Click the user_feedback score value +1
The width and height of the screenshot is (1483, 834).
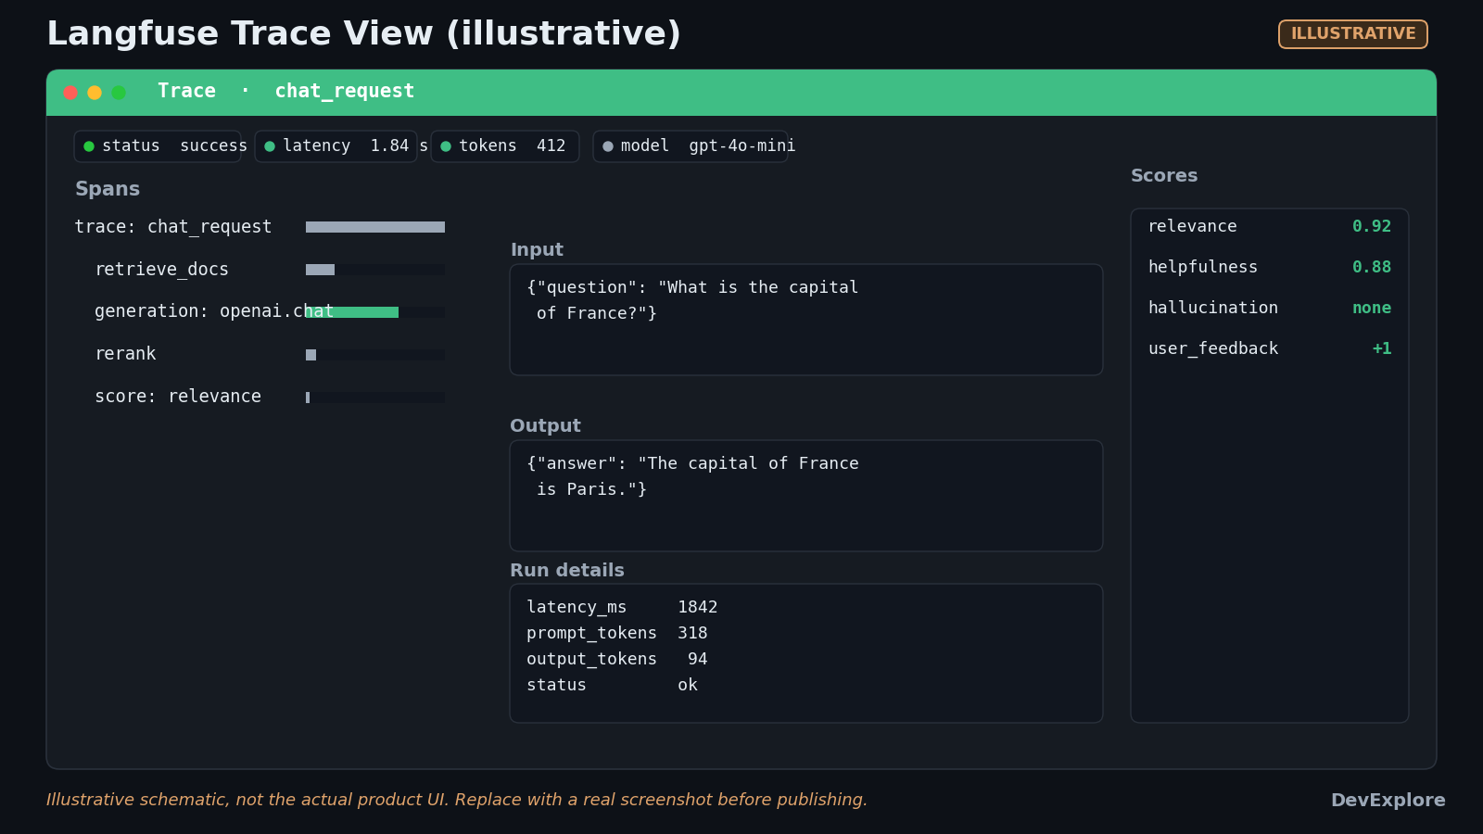click(x=1382, y=348)
